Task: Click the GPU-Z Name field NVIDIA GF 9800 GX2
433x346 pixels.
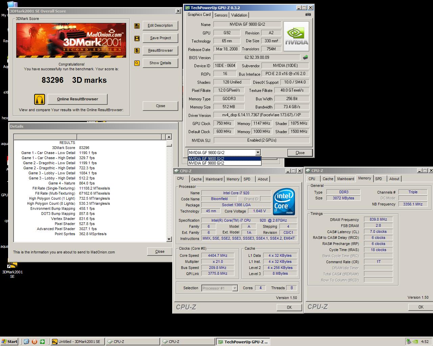Action: coord(247,24)
